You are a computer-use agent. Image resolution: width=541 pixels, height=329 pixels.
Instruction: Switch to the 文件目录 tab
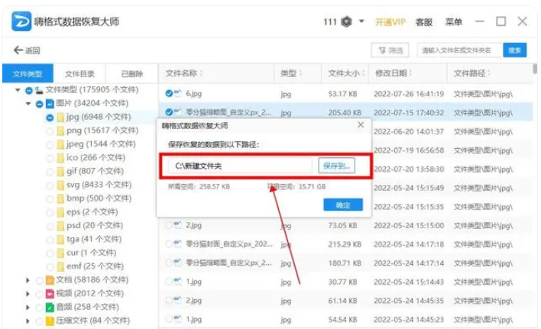coord(79,74)
